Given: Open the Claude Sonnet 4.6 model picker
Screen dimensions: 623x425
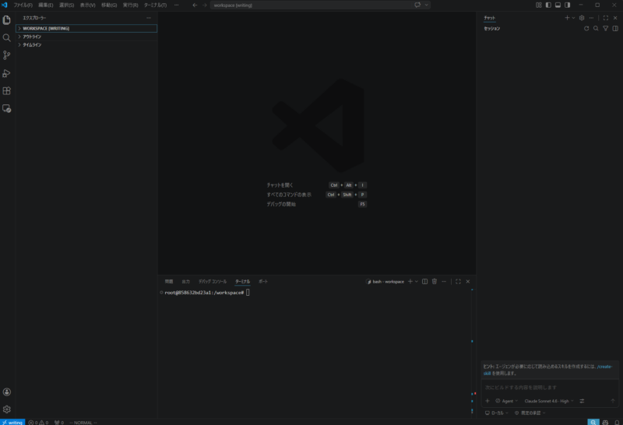Looking at the screenshot, I should point(549,401).
